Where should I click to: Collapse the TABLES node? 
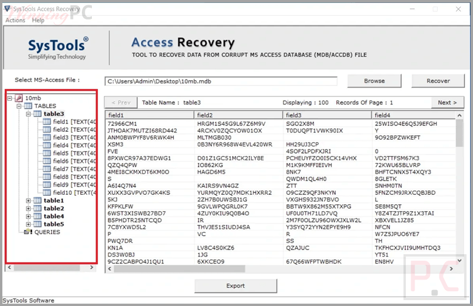(x=19, y=106)
